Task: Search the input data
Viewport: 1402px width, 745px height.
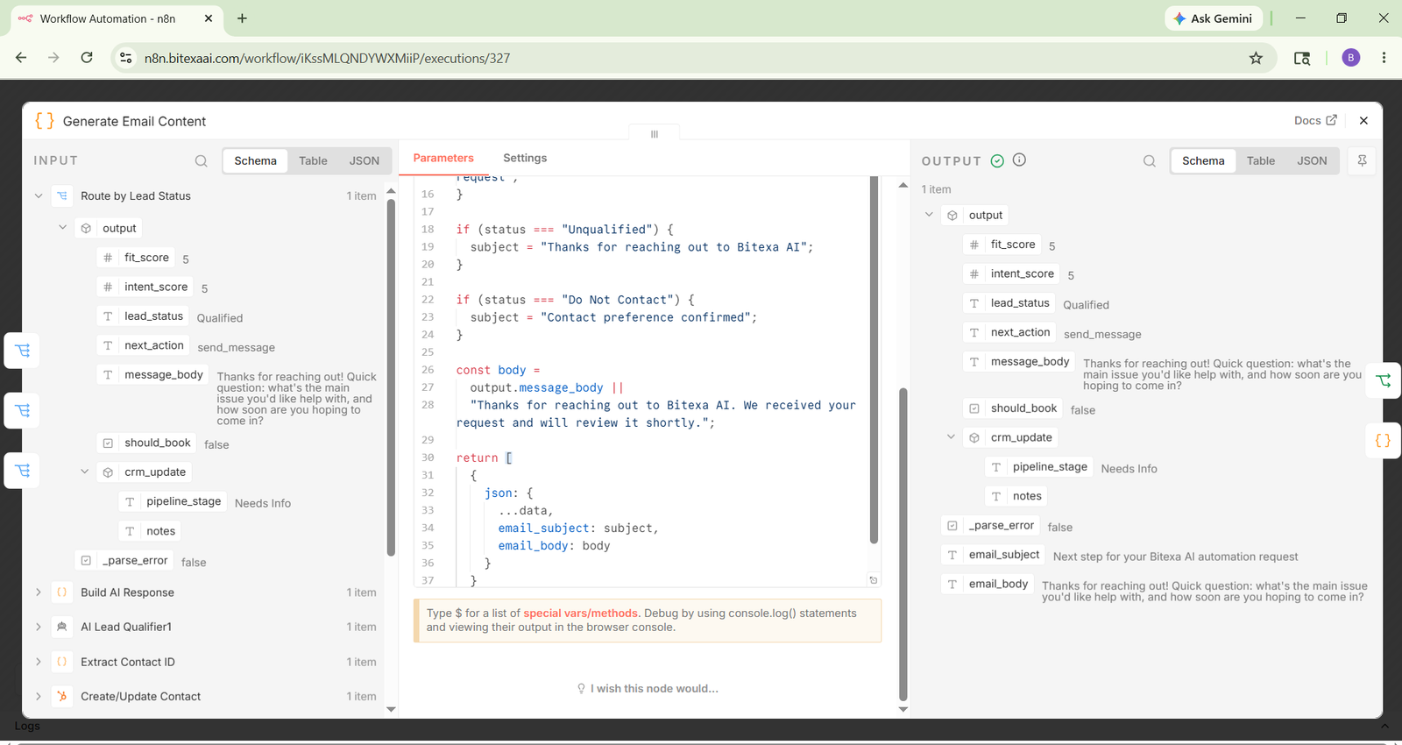Action: [202, 161]
